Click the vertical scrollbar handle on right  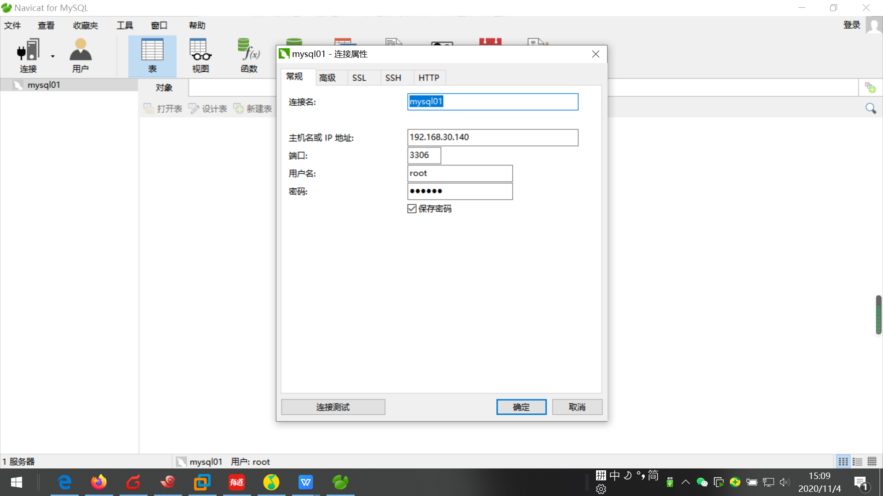point(878,315)
